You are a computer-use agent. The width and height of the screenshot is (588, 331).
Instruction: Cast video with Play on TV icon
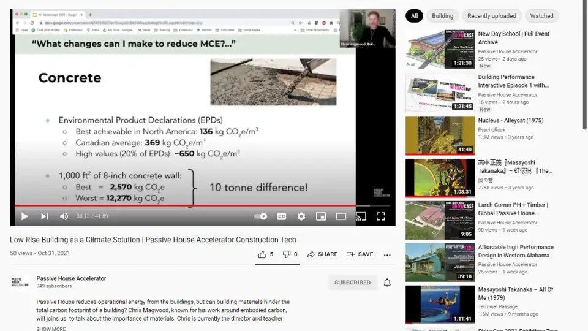point(361,216)
